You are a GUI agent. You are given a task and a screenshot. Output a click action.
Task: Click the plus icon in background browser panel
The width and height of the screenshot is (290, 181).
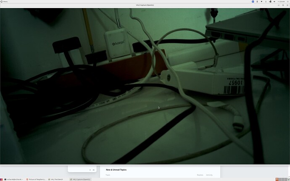point(90,170)
